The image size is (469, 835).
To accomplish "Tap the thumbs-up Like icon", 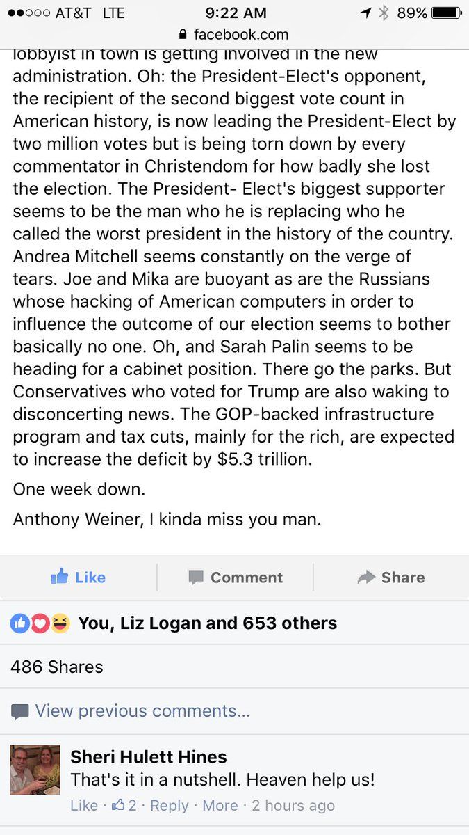I will [x=60, y=577].
